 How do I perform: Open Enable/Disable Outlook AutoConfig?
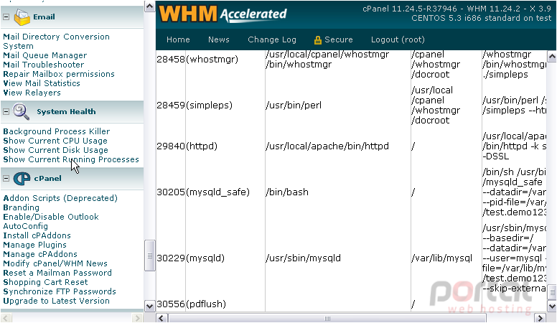point(51,221)
